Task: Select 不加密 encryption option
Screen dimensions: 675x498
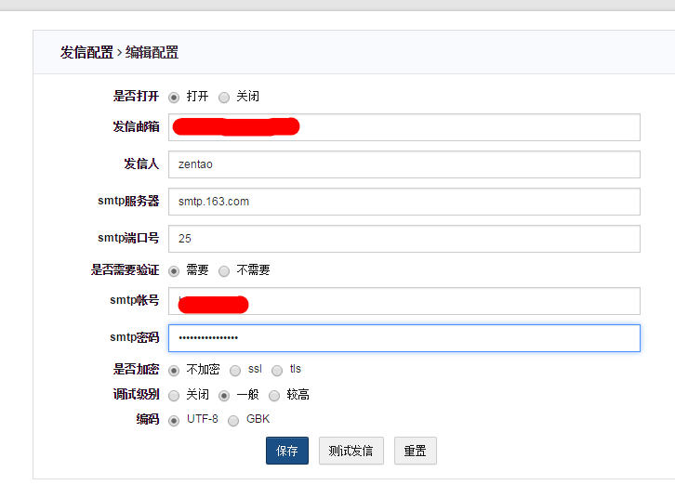Action: coord(174,370)
